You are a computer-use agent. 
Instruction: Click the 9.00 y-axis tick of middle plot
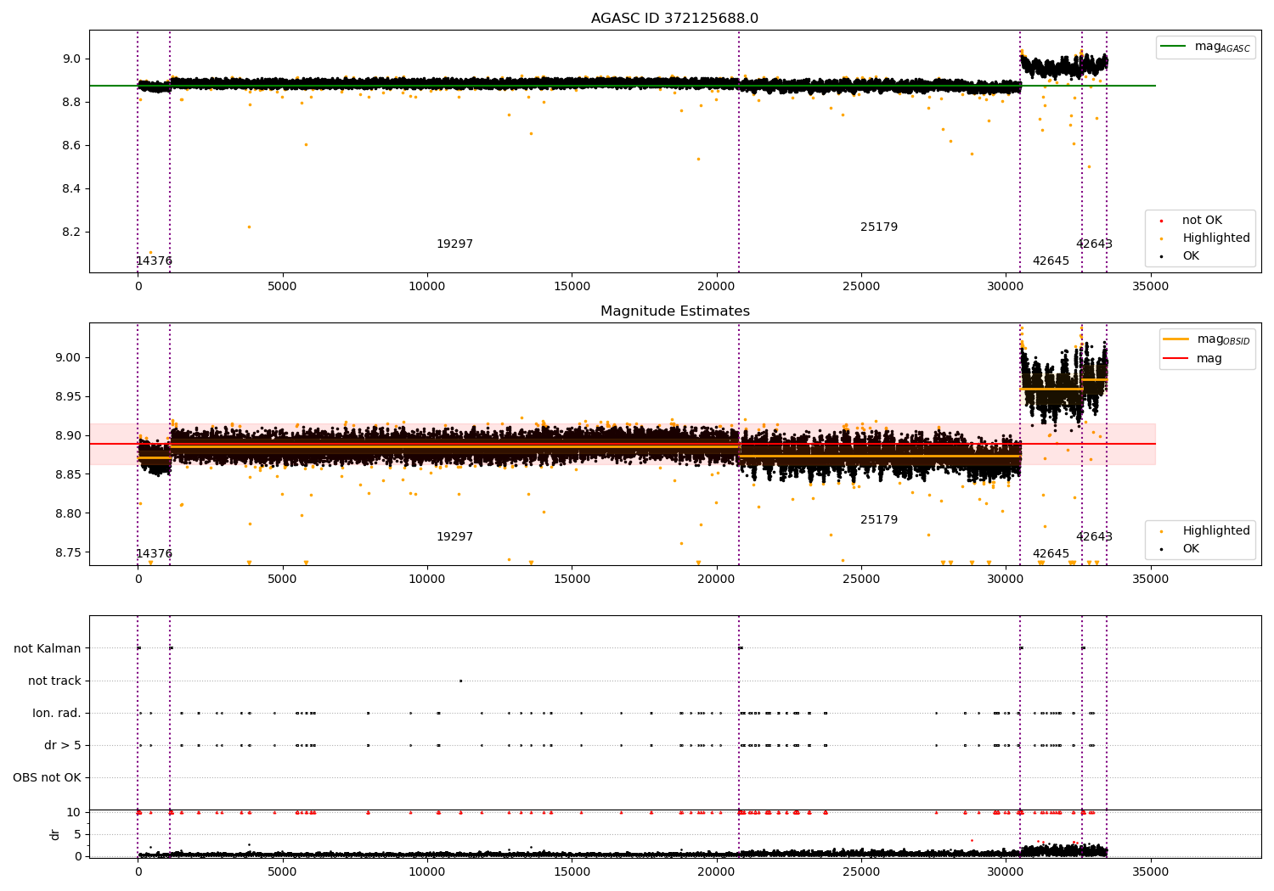(68, 357)
